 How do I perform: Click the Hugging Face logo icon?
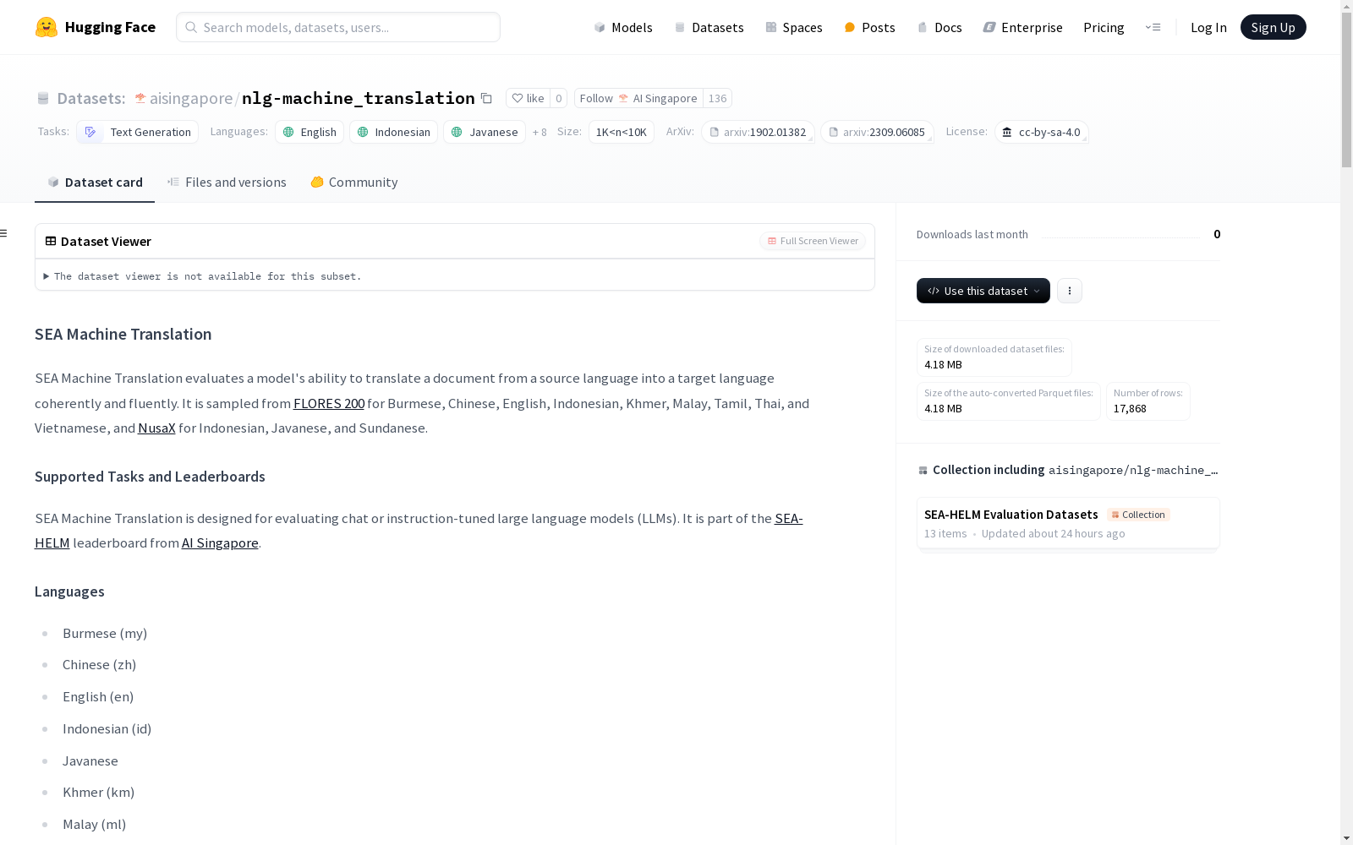point(47,27)
